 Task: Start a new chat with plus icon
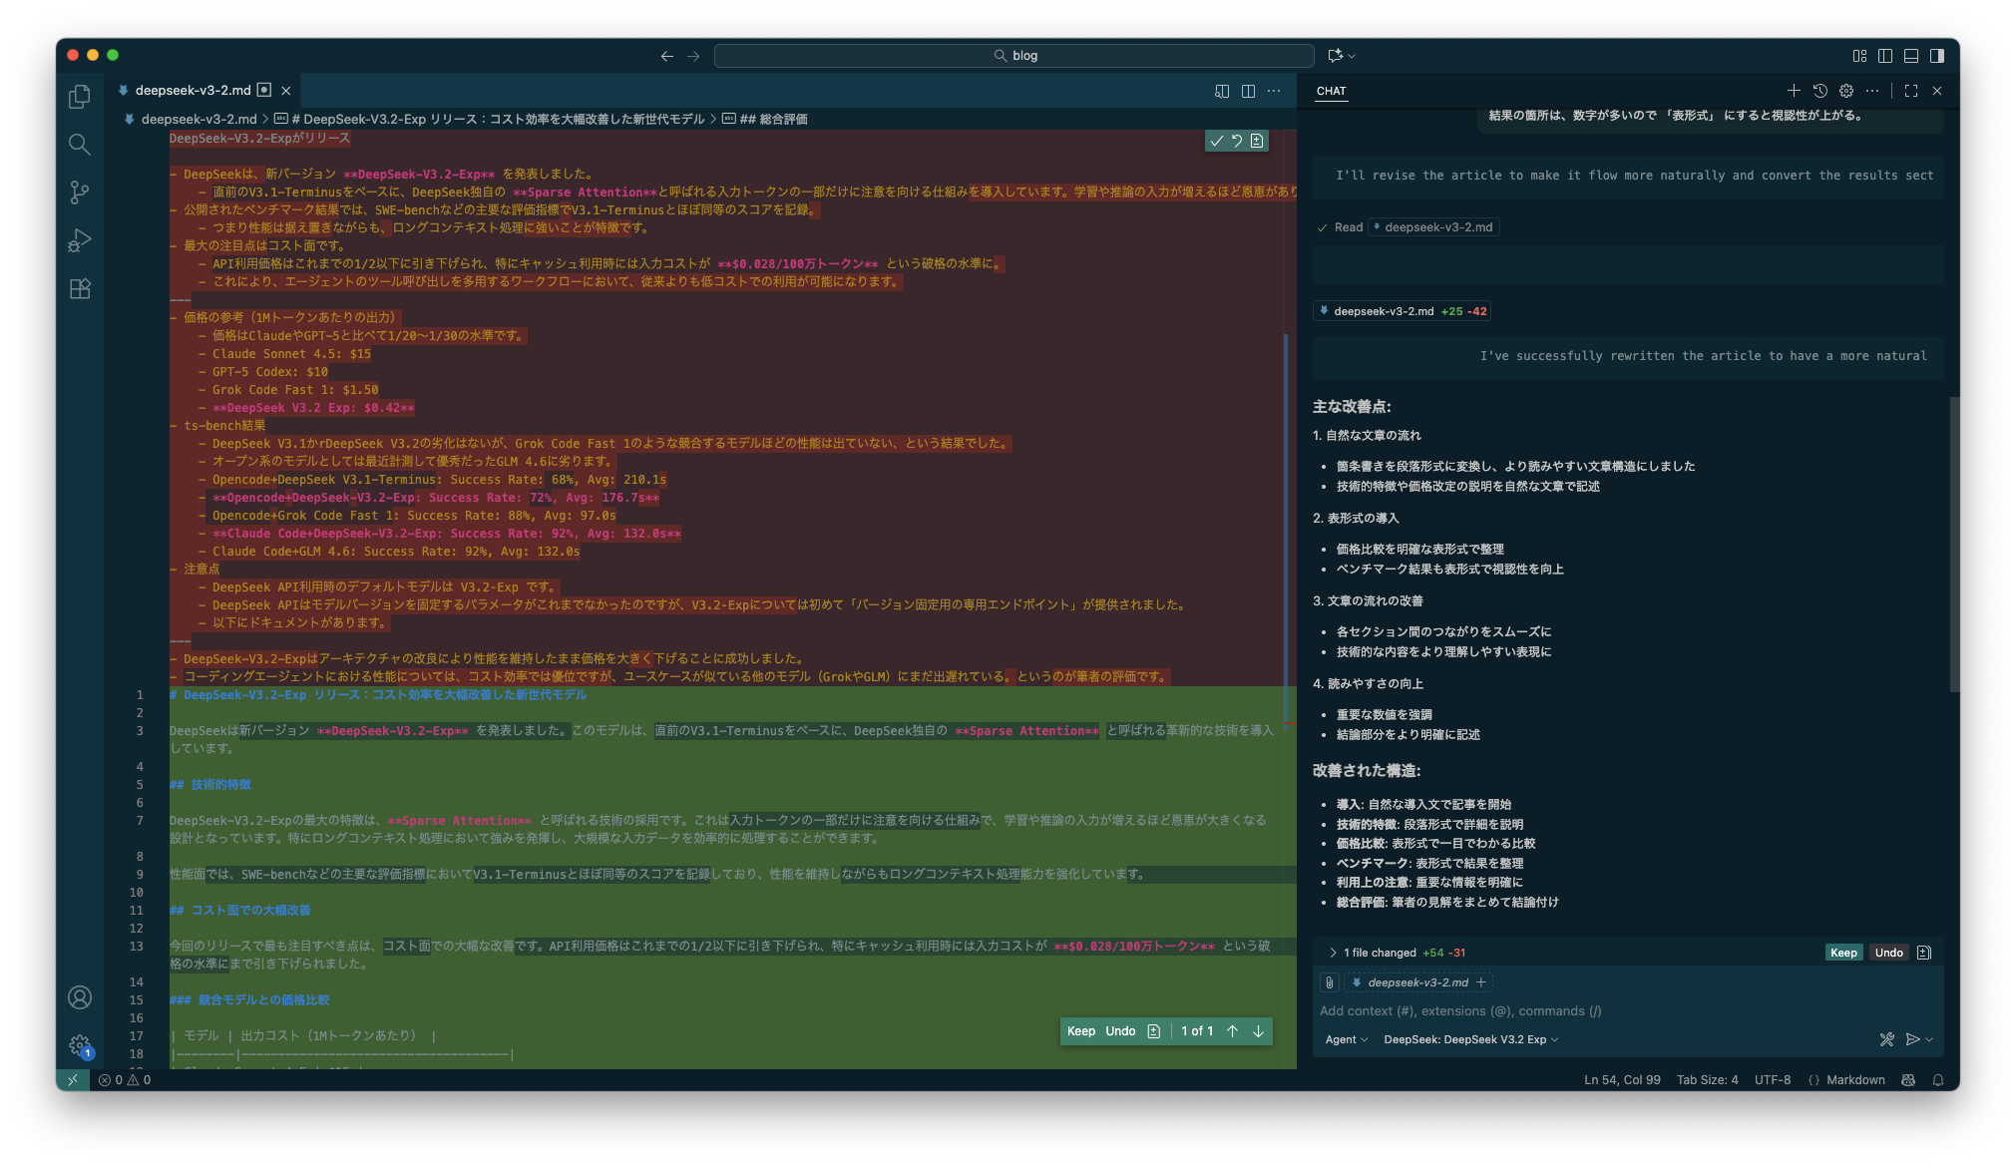point(1794,91)
